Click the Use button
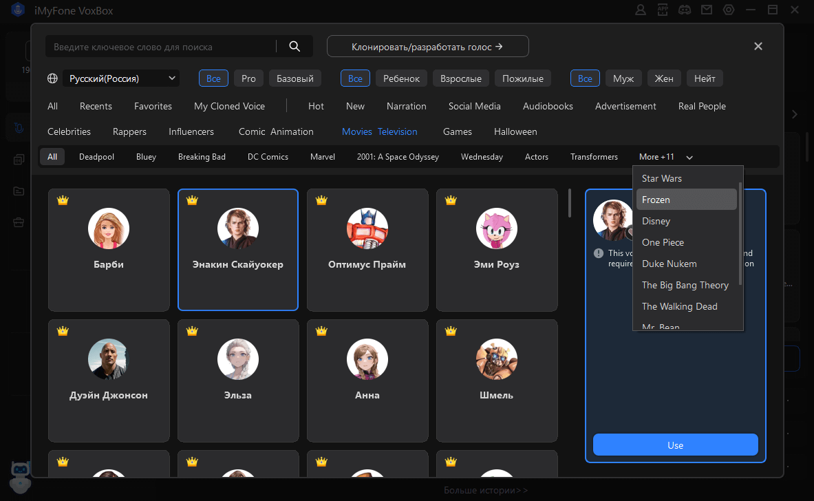 (x=676, y=445)
